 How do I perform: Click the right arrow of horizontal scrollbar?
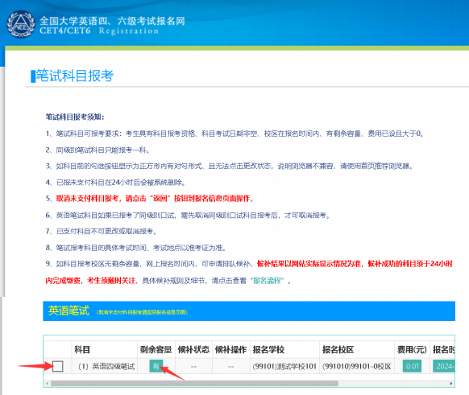point(451,383)
